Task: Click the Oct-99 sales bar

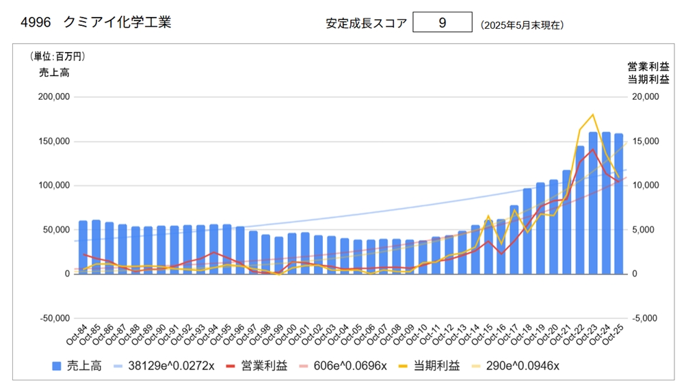Action: 279,255
